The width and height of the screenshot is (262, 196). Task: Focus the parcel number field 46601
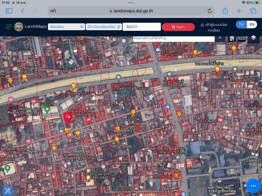point(142,27)
